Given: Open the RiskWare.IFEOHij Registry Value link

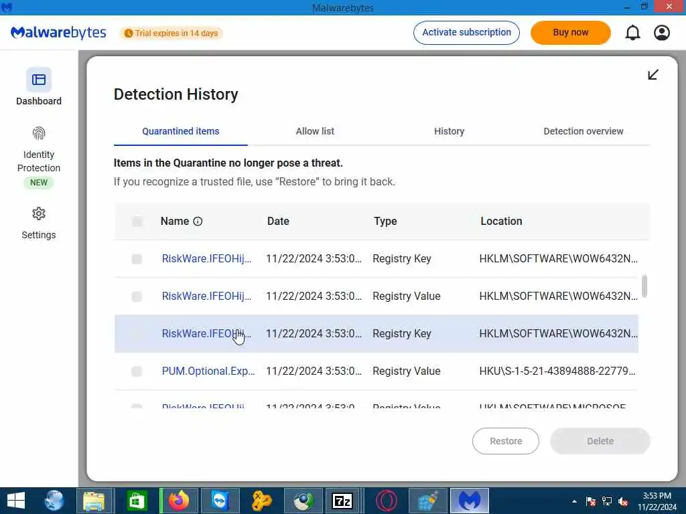Looking at the screenshot, I should point(206,296).
